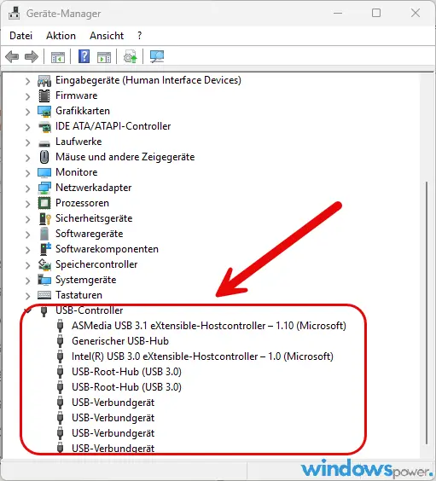The image size is (436, 481).
Task: Select the Speichercontroller category label
Action: point(96,264)
